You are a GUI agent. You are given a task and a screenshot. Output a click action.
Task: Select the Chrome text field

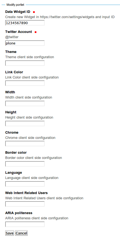pos(25,144)
